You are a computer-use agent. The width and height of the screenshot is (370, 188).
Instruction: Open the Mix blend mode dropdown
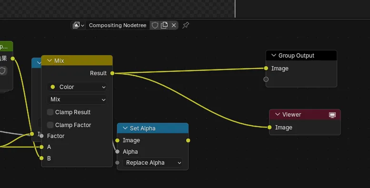coord(77,99)
